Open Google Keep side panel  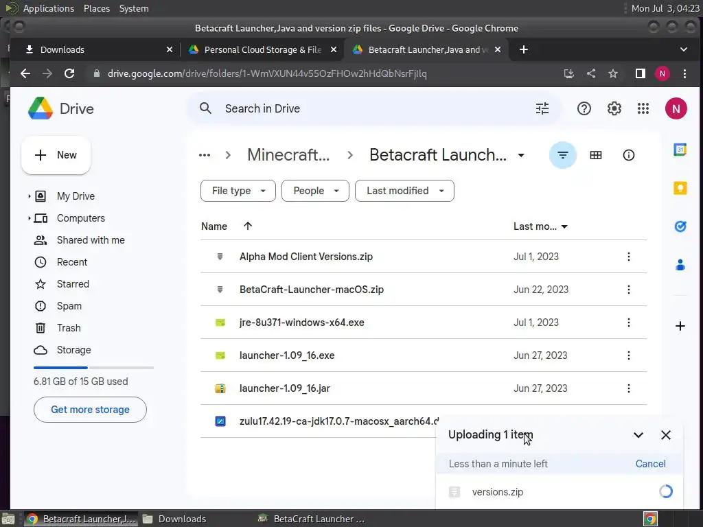680,188
